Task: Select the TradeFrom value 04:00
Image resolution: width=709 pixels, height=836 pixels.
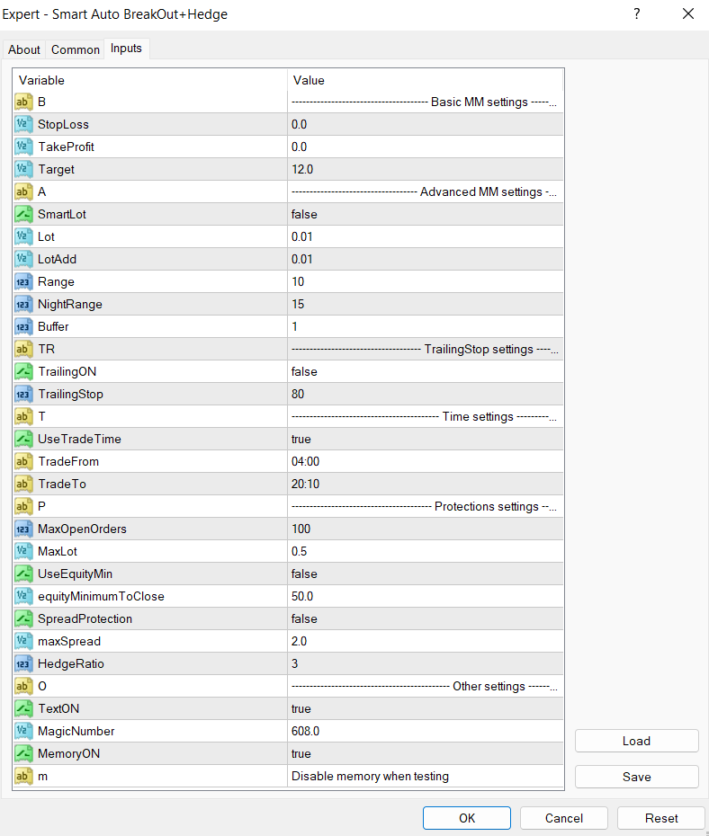Action: [x=426, y=461]
